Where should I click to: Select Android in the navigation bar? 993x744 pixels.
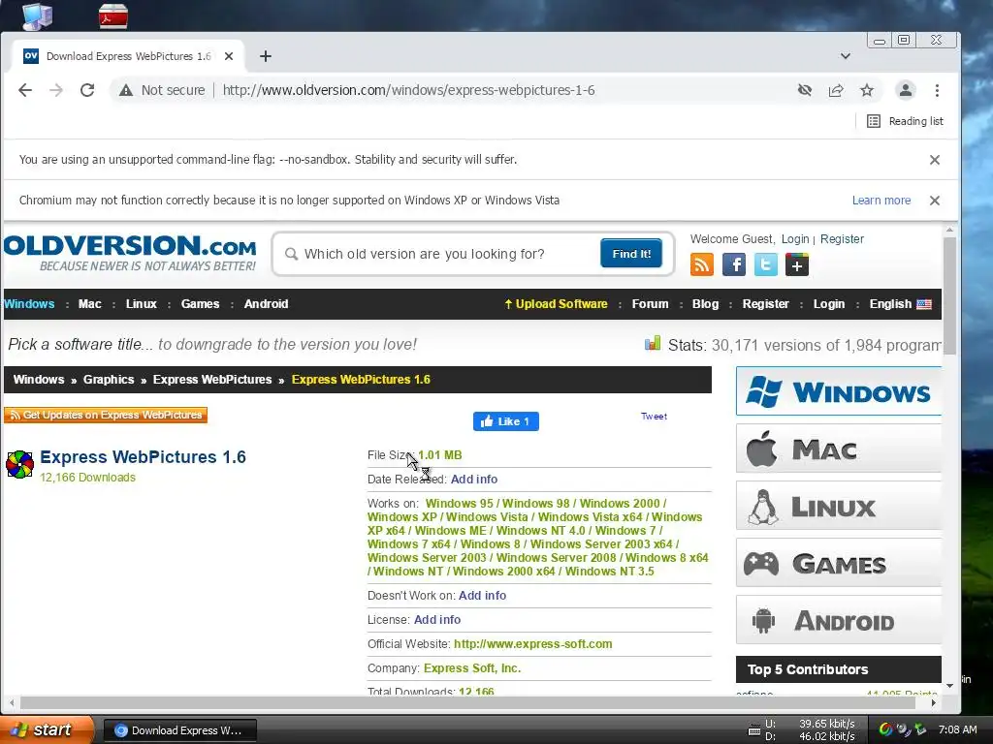click(266, 303)
